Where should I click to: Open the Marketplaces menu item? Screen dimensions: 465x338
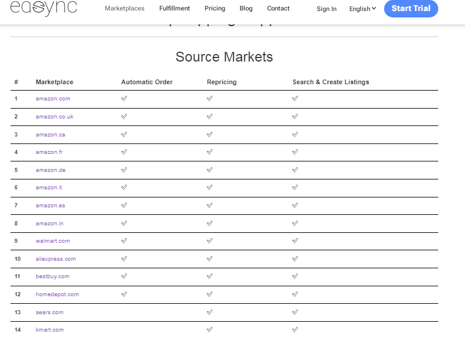tap(125, 8)
